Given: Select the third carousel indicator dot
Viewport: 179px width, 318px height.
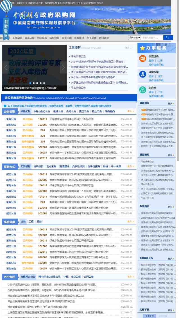Looking at the screenshot, I should [x=37, y=83].
